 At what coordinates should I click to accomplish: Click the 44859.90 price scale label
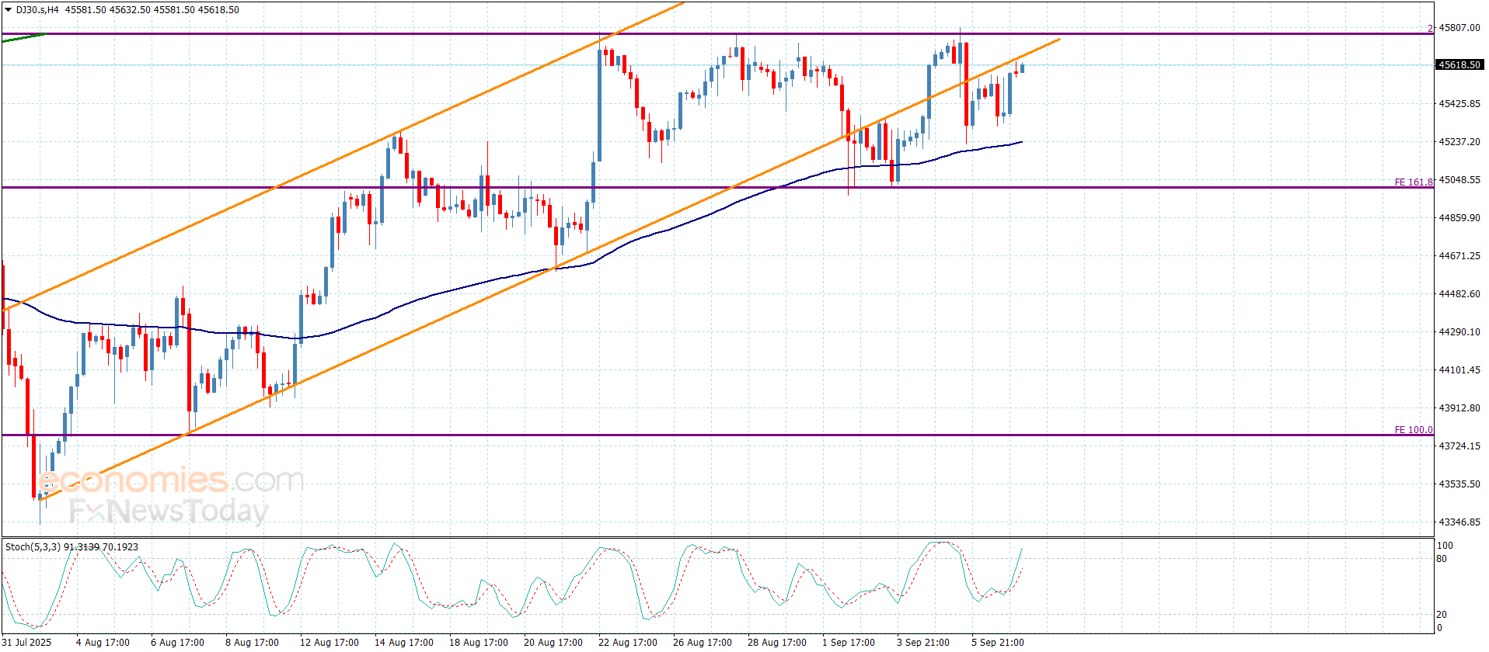(x=1459, y=218)
